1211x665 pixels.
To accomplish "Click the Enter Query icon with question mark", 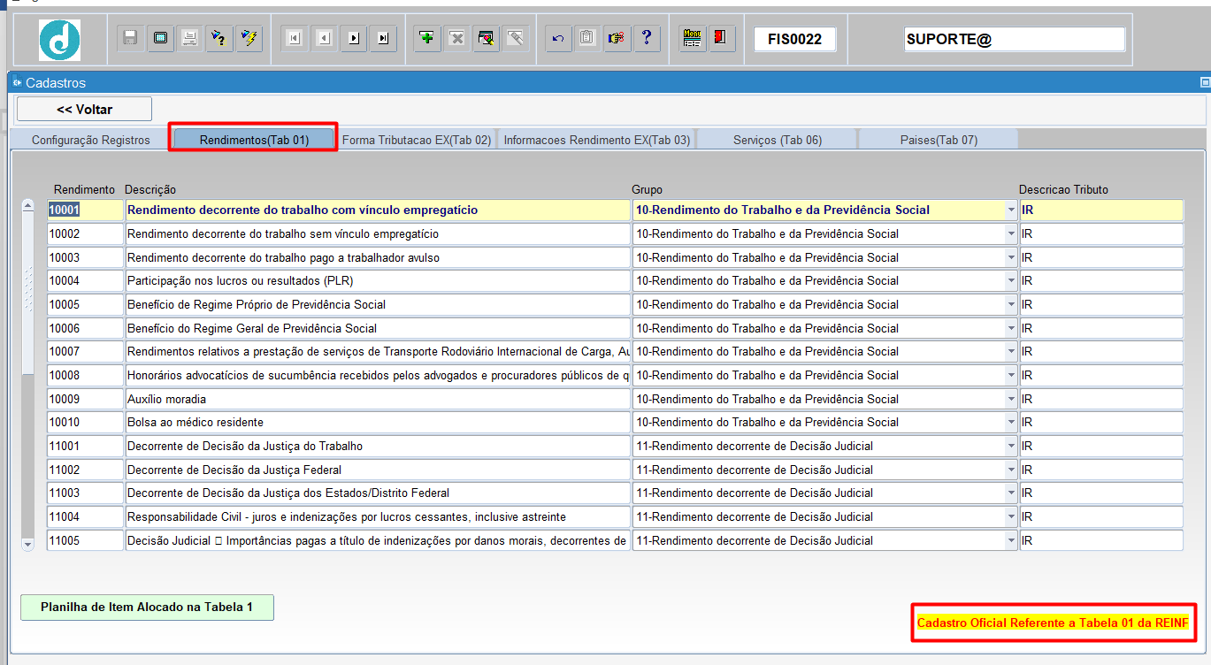I will click(x=219, y=38).
